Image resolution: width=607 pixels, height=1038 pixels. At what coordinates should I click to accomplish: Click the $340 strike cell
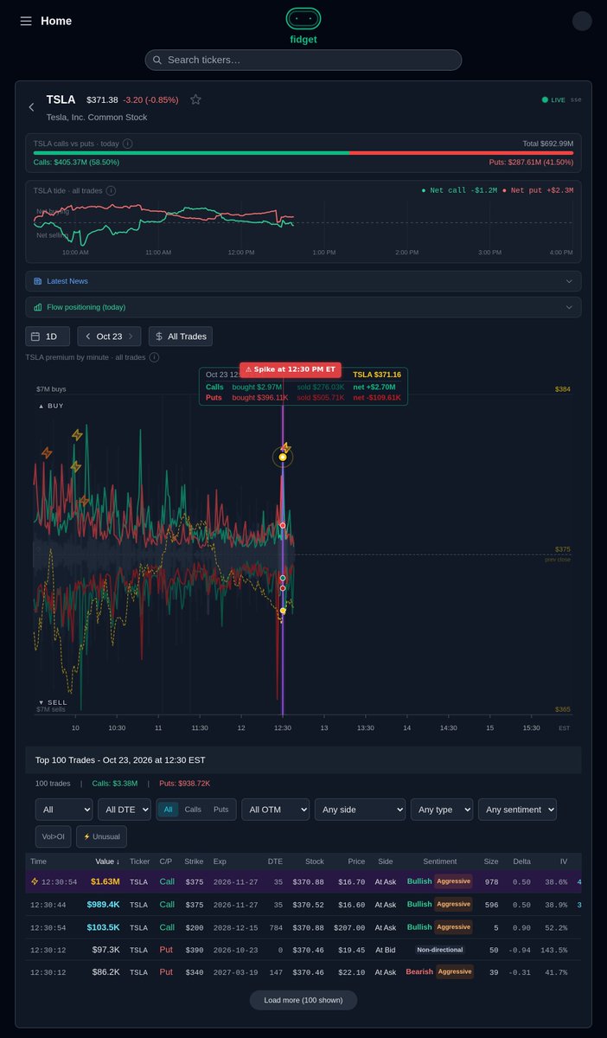coord(194,971)
